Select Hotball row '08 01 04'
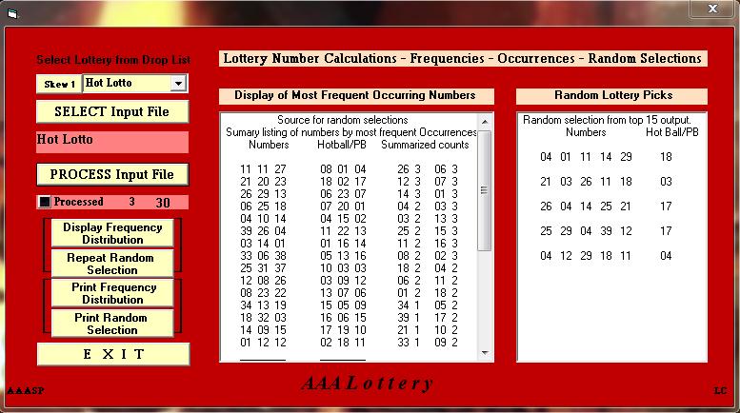Viewport: 740px width, 413px height. click(343, 169)
